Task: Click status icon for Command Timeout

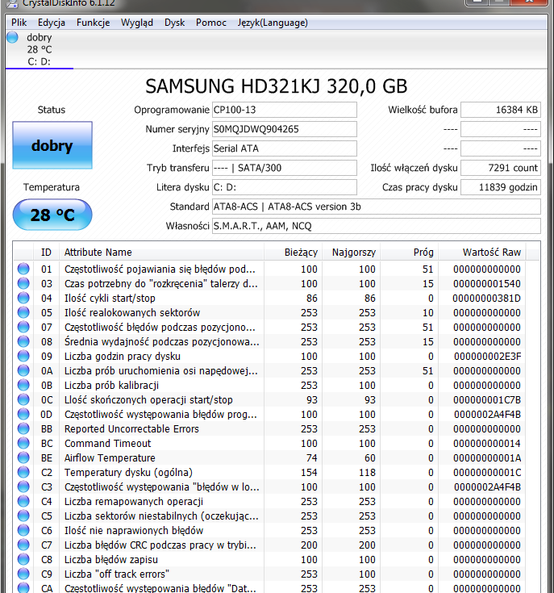Action: (23, 443)
